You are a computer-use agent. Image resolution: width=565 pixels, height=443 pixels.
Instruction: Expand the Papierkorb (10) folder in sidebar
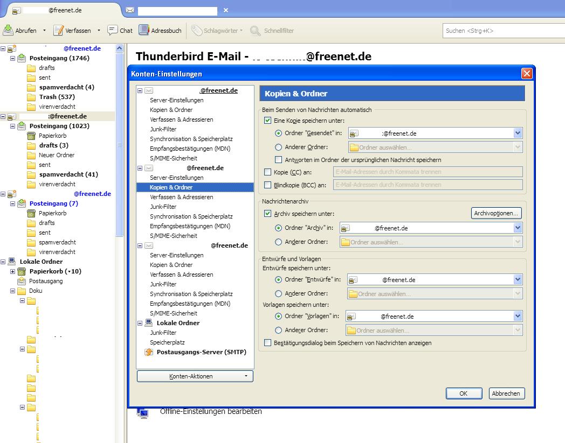click(12, 271)
